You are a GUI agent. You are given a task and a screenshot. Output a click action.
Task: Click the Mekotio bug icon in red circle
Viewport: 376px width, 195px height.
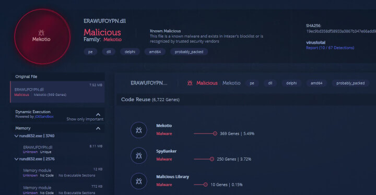coord(41,32)
